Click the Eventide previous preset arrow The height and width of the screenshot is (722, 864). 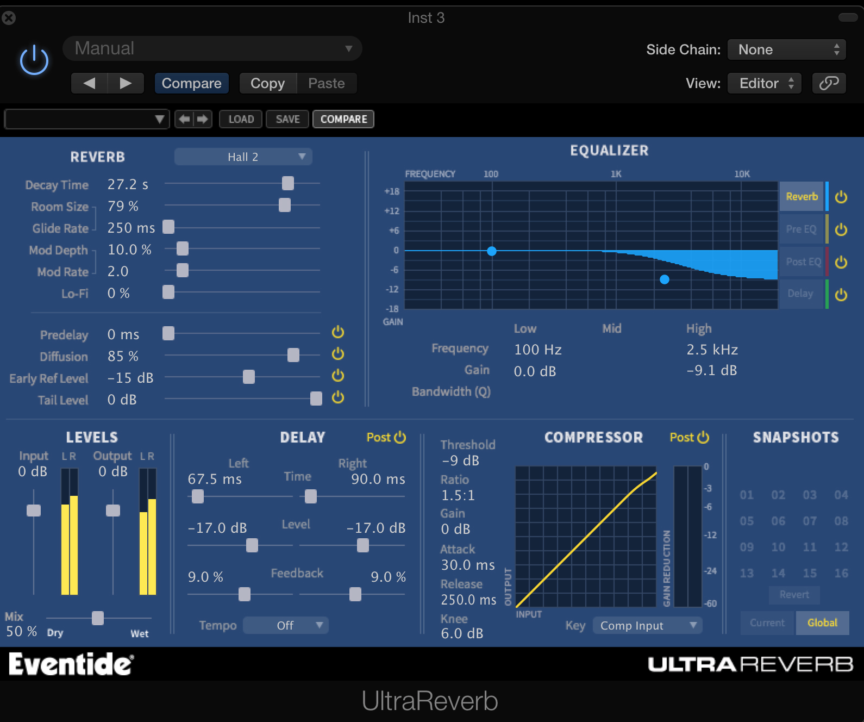coord(184,119)
